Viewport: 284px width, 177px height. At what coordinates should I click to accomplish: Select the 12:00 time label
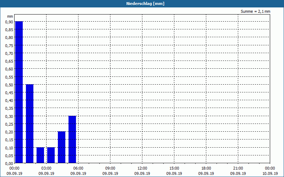[x=142, y=169]
